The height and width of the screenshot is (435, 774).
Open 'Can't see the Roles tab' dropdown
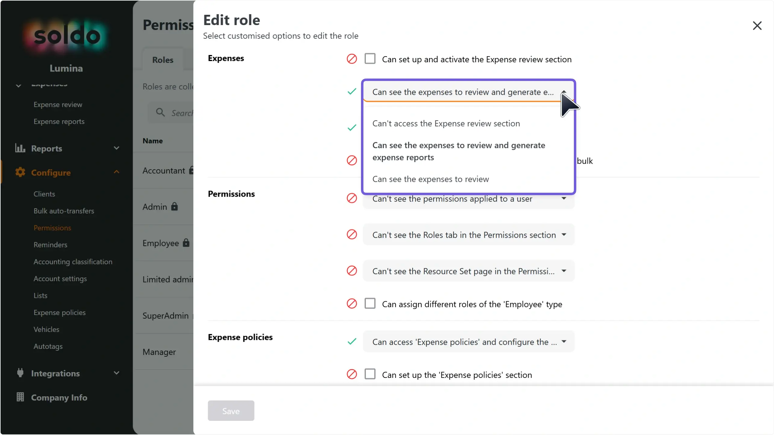pos(468,235)
